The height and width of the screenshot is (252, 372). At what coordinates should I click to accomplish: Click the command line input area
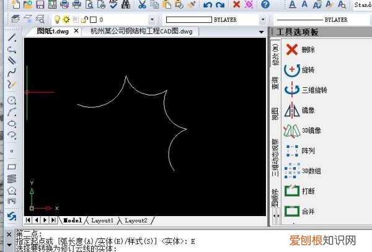[x=193, y=241]
